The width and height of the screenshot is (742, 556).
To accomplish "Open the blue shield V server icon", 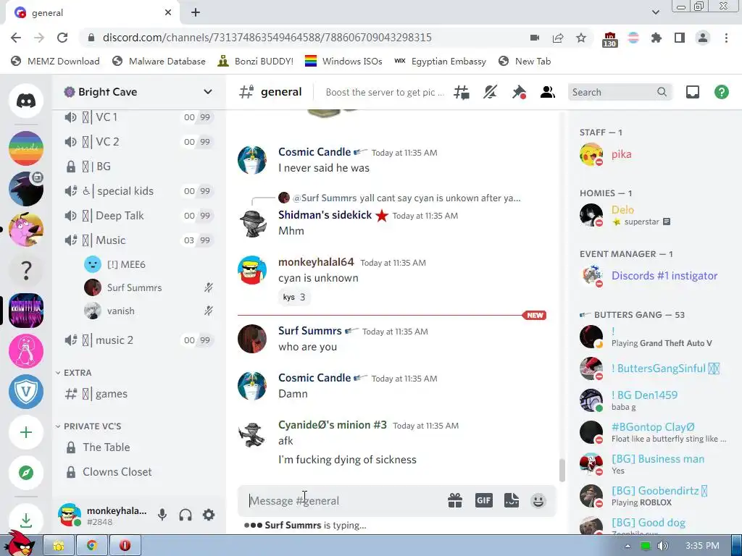I will 26,392.
